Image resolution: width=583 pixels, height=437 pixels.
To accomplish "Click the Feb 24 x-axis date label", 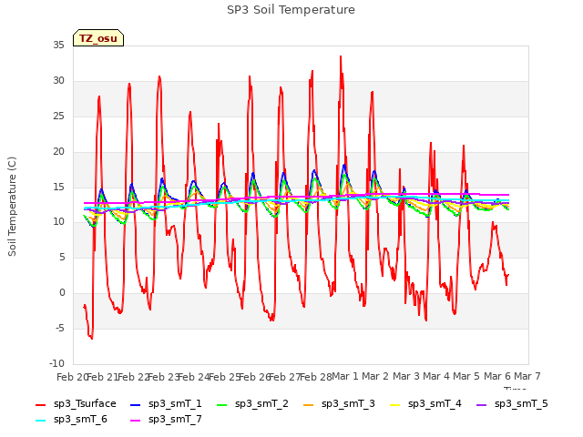I will click(194, 377).
